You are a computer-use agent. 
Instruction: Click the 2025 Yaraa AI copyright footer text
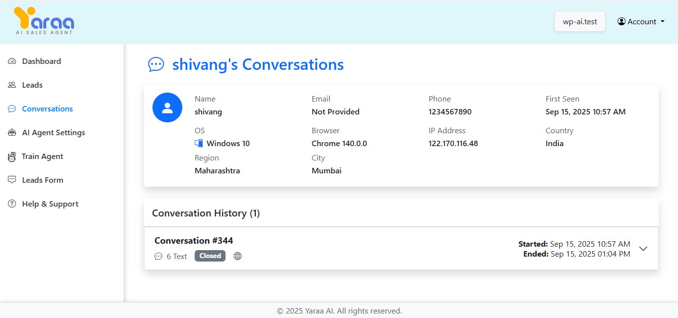339,311
